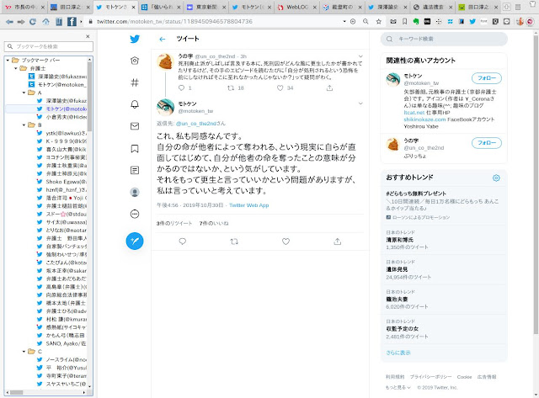The height and width of the screenshot is (398, 539).
Task: Click the browser home toolbar icon
Action: point(45,22)
